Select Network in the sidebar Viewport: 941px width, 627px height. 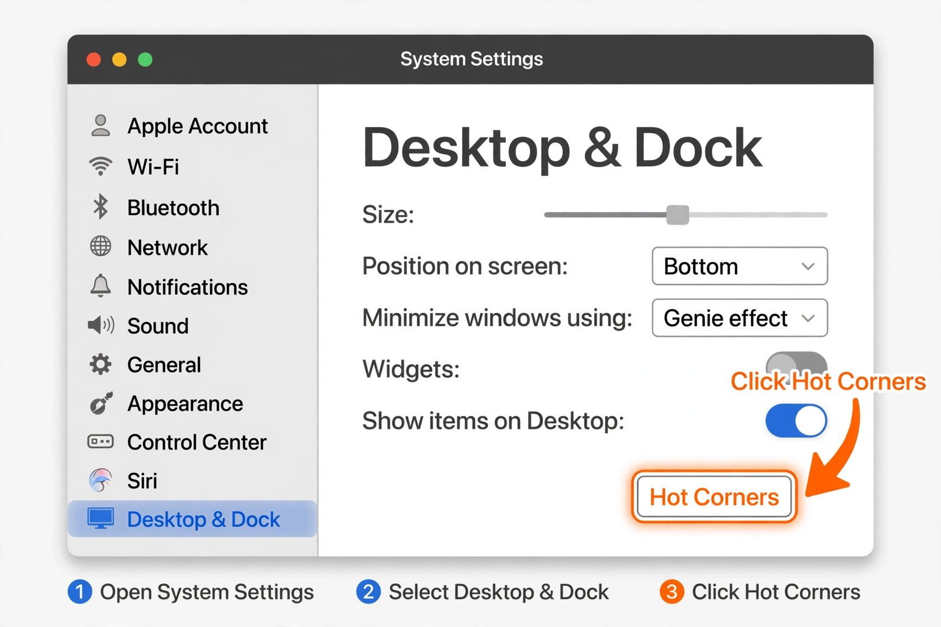pyautogui.click(x=192, y=247)
